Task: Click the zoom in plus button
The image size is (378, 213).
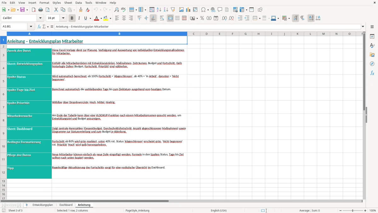Action: point(365,210)
